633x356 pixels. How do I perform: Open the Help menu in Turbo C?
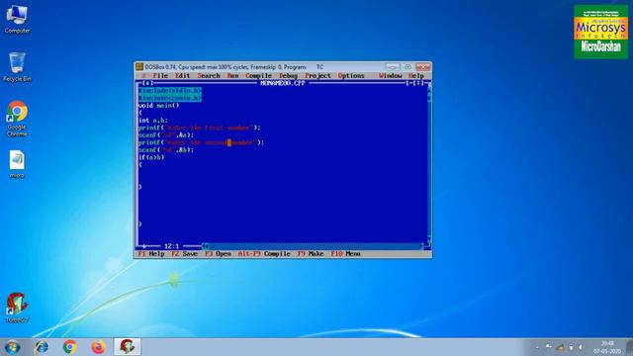416,75
